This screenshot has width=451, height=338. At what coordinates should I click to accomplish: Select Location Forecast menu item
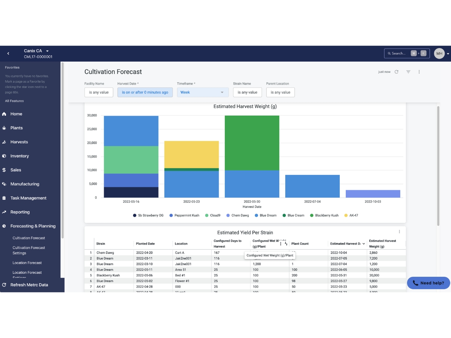coord(27,263)
